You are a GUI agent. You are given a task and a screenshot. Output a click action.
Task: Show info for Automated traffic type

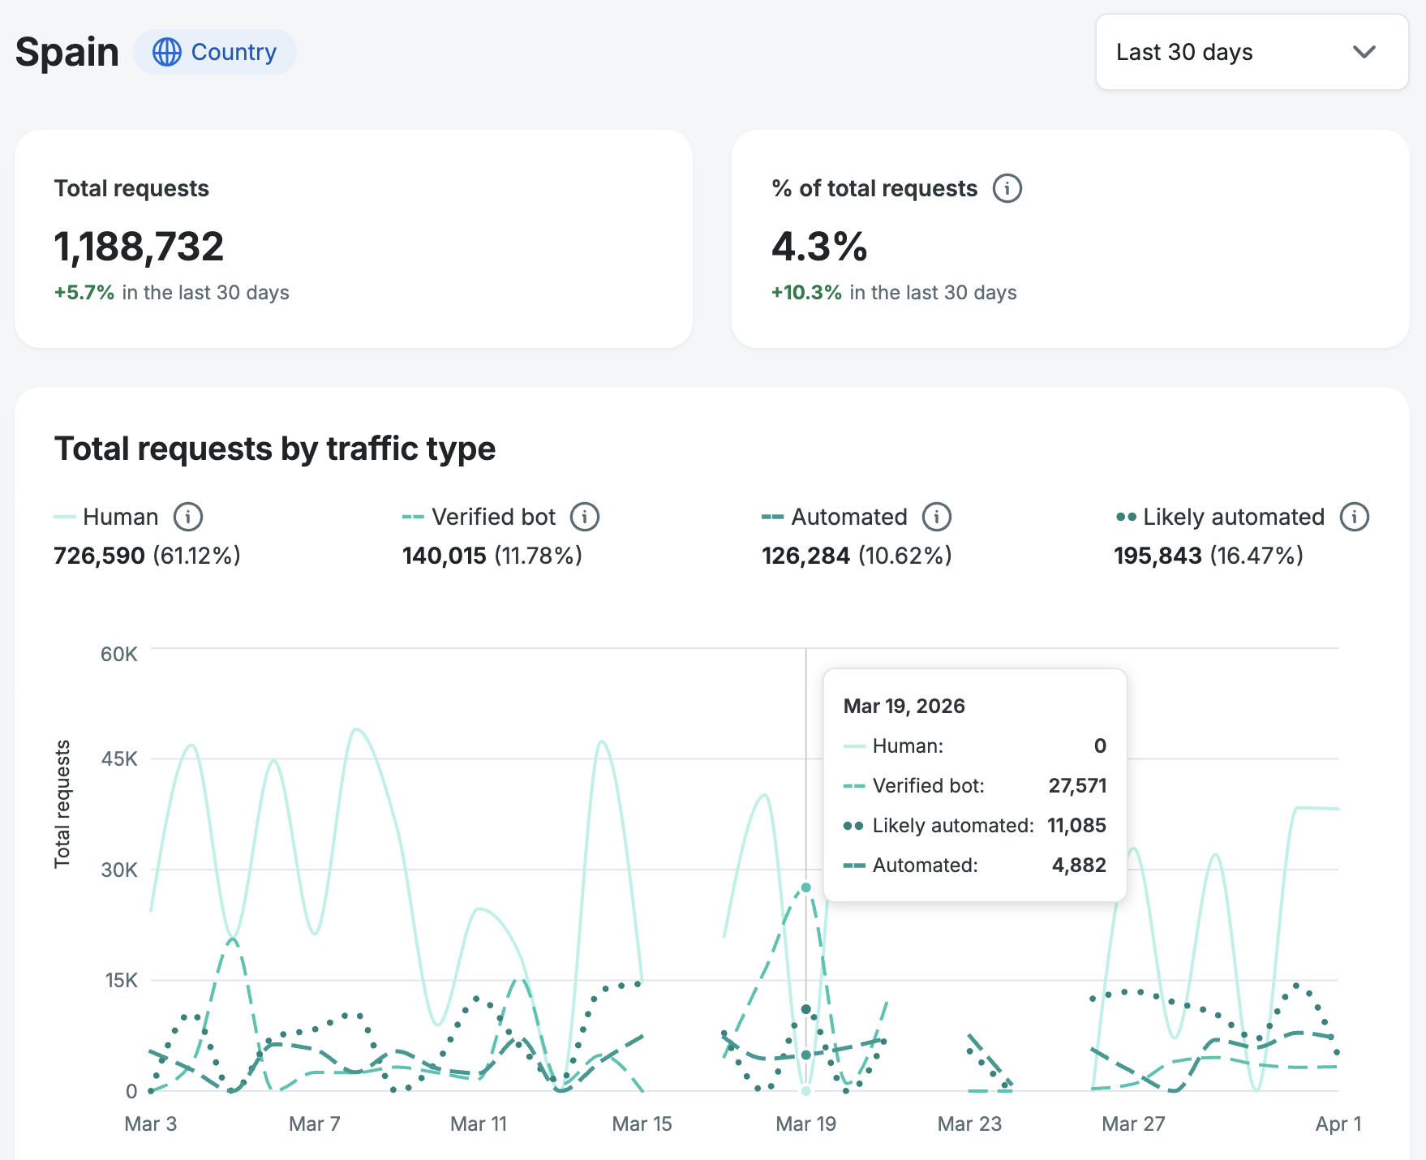[937, 517]
